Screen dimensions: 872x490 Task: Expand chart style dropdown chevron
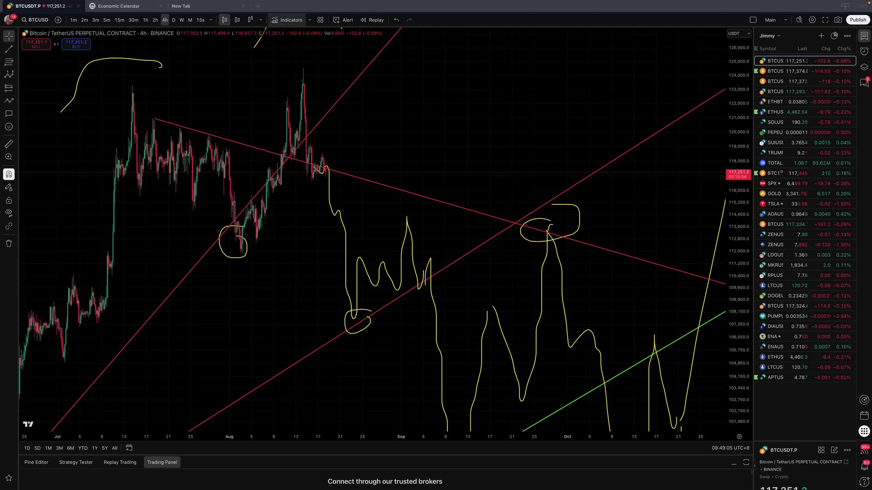261,20
